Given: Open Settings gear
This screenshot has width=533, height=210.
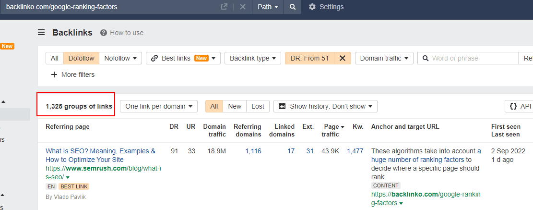Looking at the screenshot, I should tap(312, 7).
